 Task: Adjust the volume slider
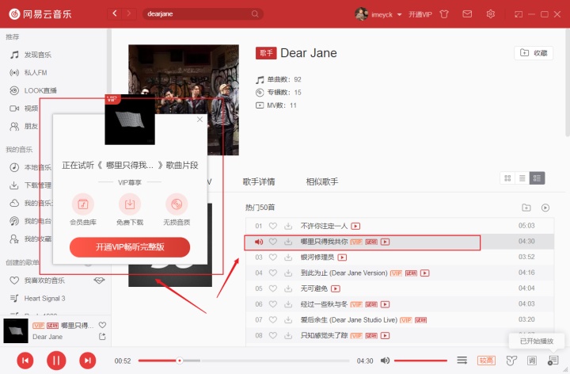(420, 361)
